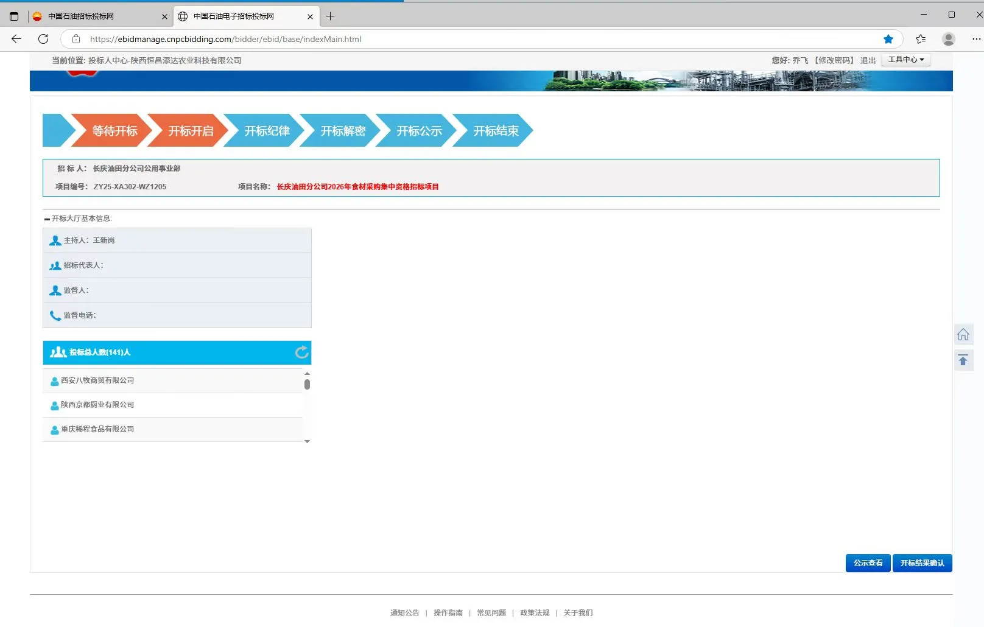The height and width of the screenshot is (627, 984).
Task: Open the browser settings ellipsis menu
Action: click(x=976, y=39)
